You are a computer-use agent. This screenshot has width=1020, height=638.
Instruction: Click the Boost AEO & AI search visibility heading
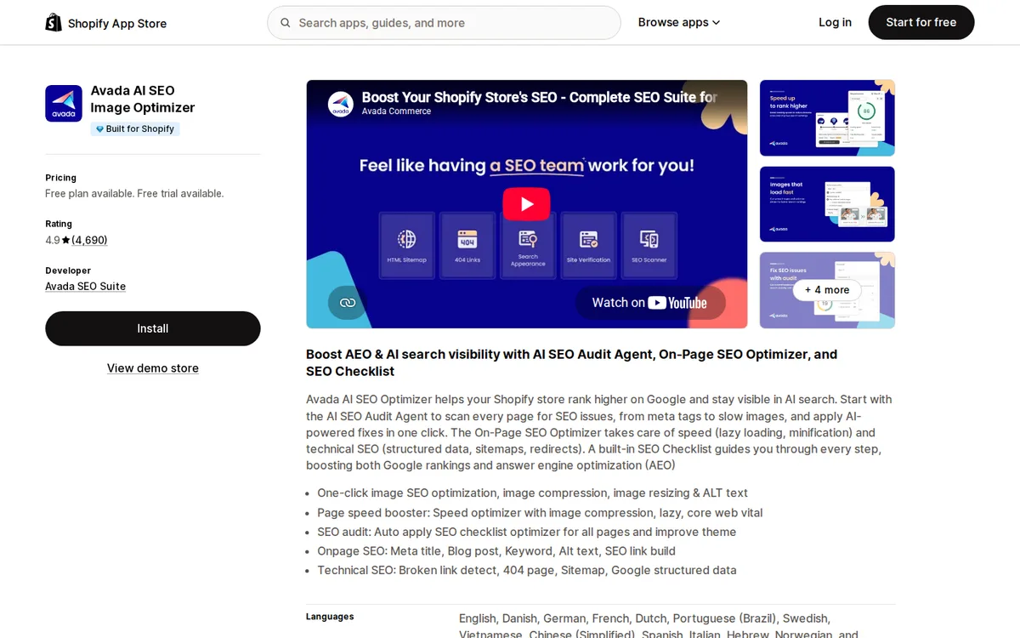coord(572,363)
